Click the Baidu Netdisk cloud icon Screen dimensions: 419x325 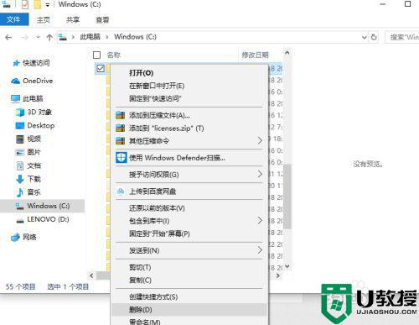coord(121,191)
